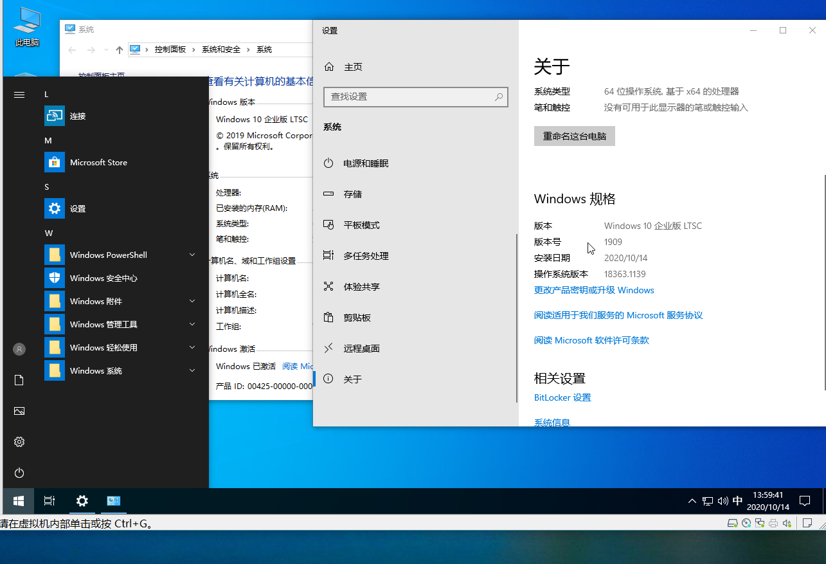Click the Start menu hamburger expand icon

pos(19,95)
